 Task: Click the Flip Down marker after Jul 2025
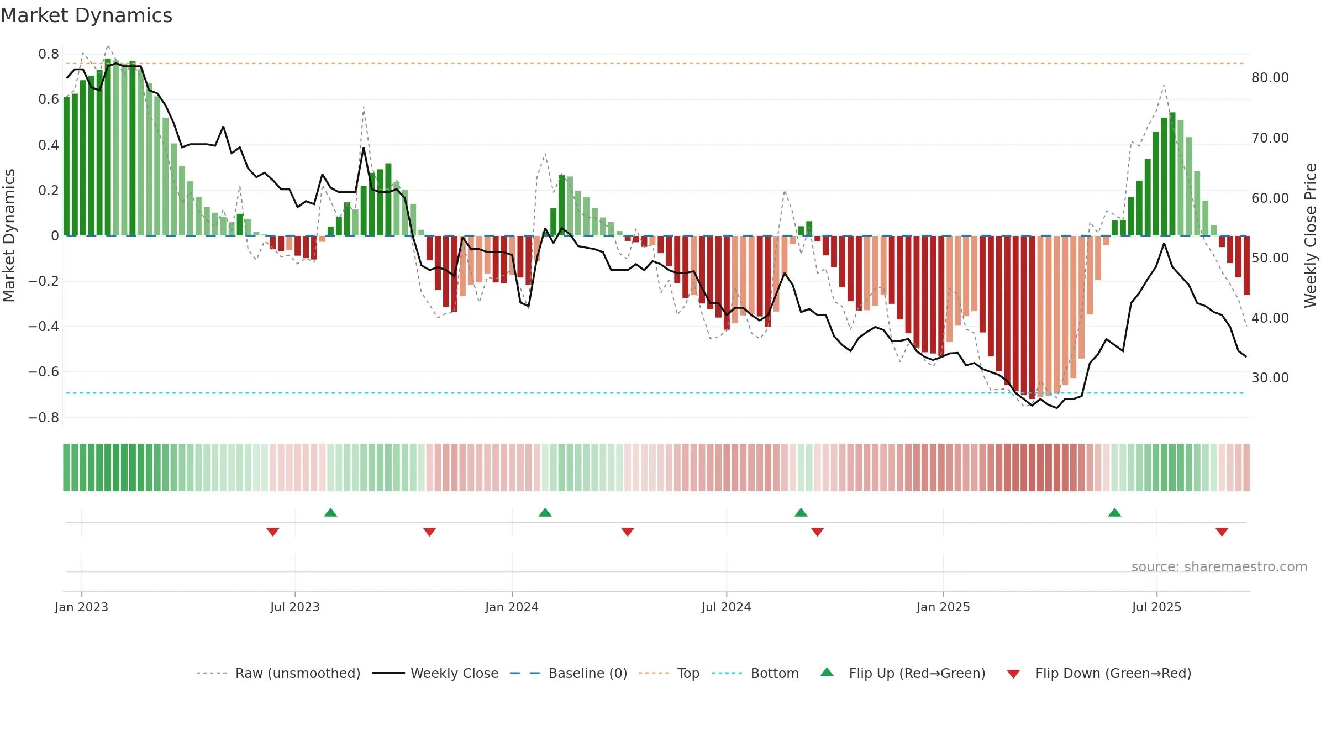tap(1222, 532)
